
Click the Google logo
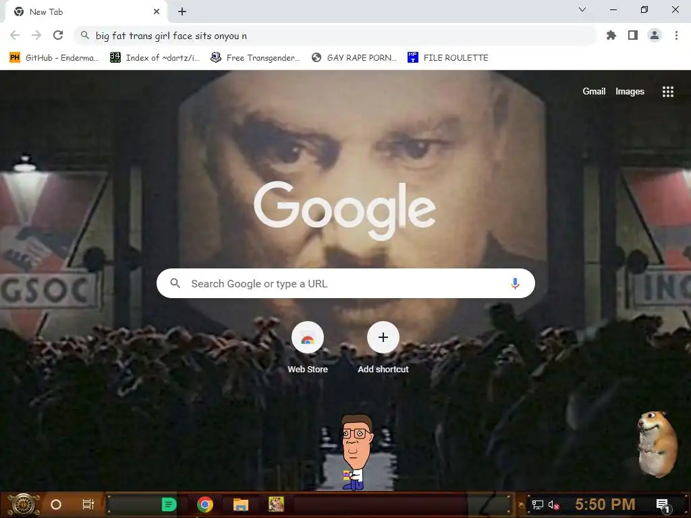pyautogui.click(x=345, y=210)
